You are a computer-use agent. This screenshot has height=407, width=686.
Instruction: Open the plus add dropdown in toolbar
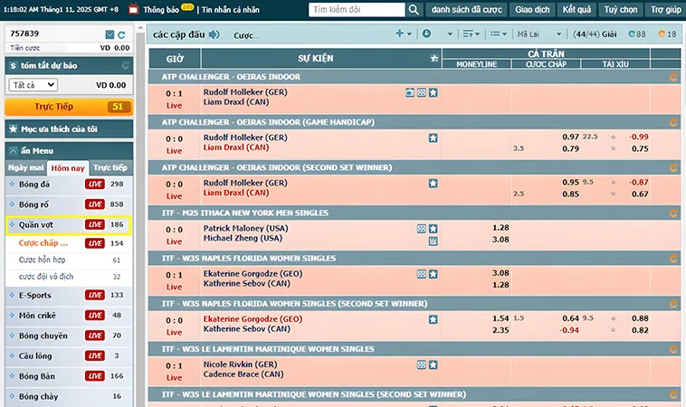(404, 33)
